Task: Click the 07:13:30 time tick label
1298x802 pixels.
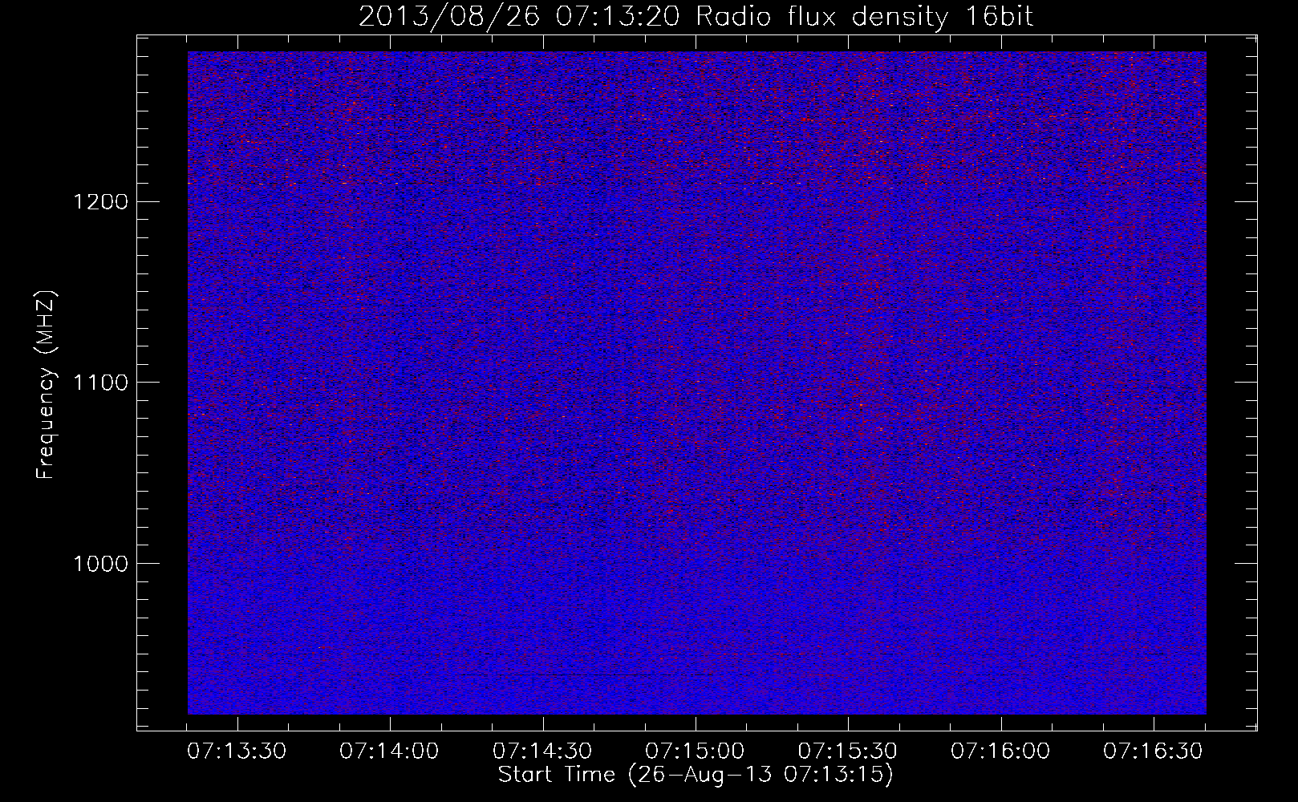Action: tap(237, 751)
